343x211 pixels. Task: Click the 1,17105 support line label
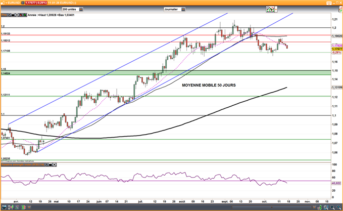6,51
